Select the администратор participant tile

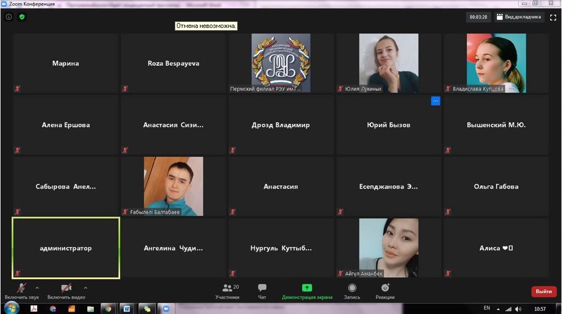coord(66,248)
